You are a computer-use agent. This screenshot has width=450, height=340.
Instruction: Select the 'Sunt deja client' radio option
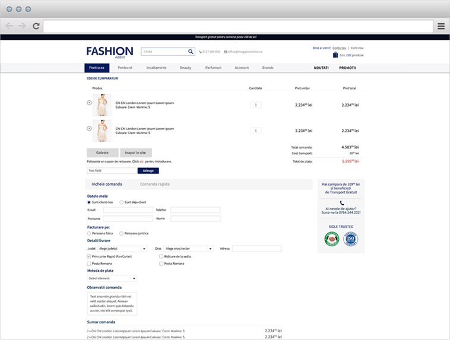click(122, 202)
